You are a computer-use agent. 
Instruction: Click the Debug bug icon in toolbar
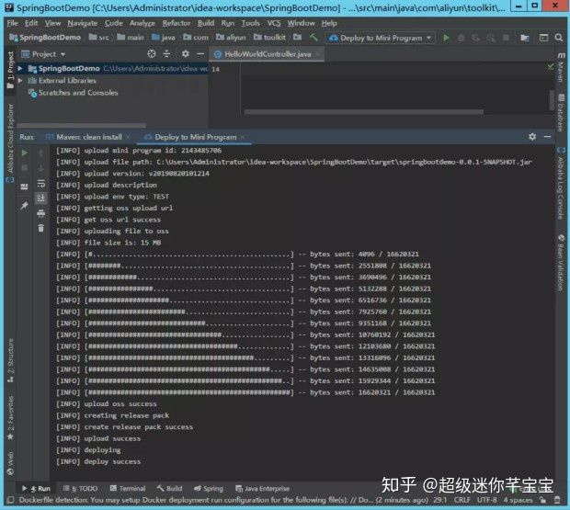pyautogui.click(x=461, y=38)
